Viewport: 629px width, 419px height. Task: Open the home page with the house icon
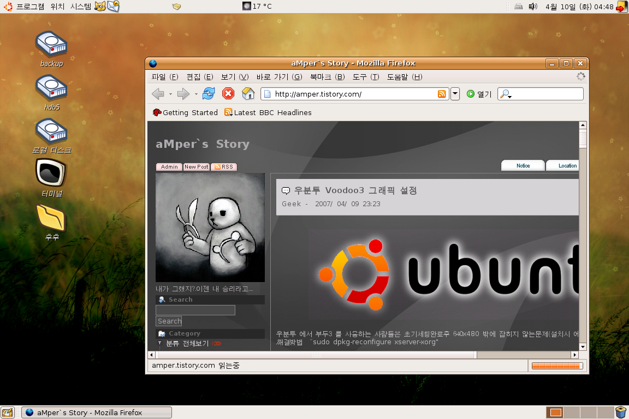coord(248,93)
